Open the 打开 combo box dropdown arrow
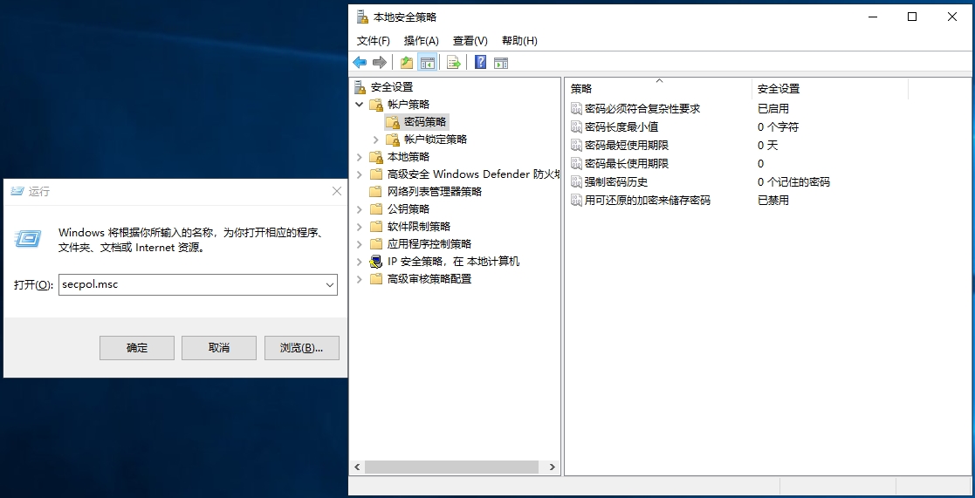 [x=330, y=285]
